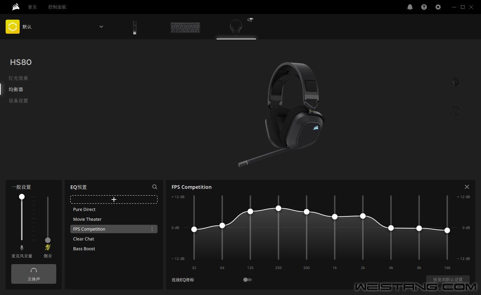Open the help question mark icon
Screen dimensions: 481x295
point(424,7)
